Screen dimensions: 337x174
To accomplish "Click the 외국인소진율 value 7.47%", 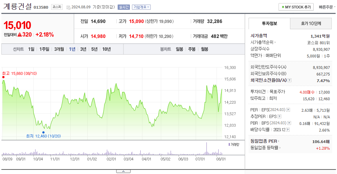I will (323, 80).
